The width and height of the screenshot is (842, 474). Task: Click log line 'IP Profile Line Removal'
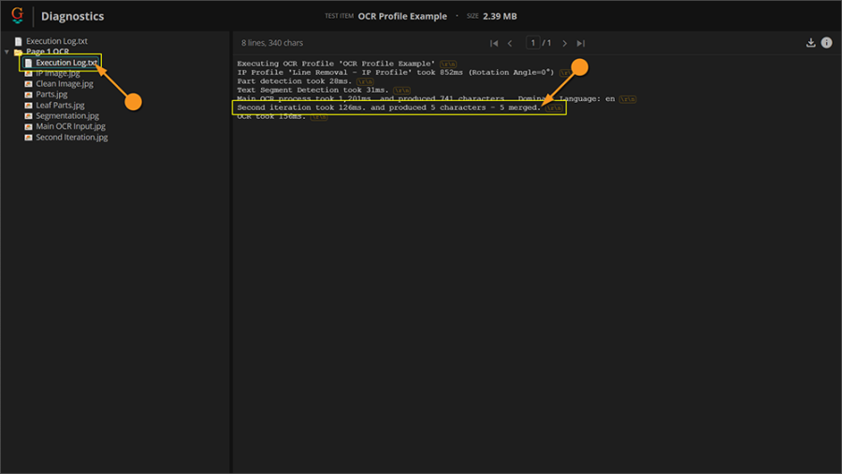coord(395,72)
